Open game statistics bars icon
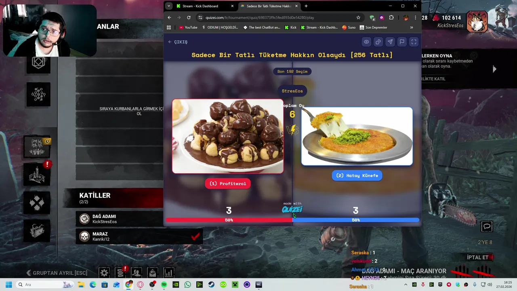The image size is (517, 291). (169, 273)
